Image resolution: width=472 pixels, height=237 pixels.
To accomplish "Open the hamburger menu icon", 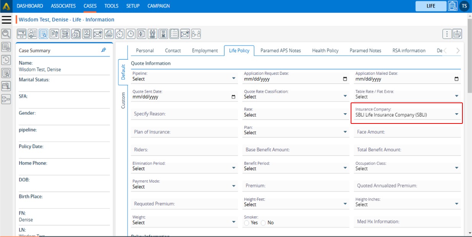I will click(x=7, y=19).
